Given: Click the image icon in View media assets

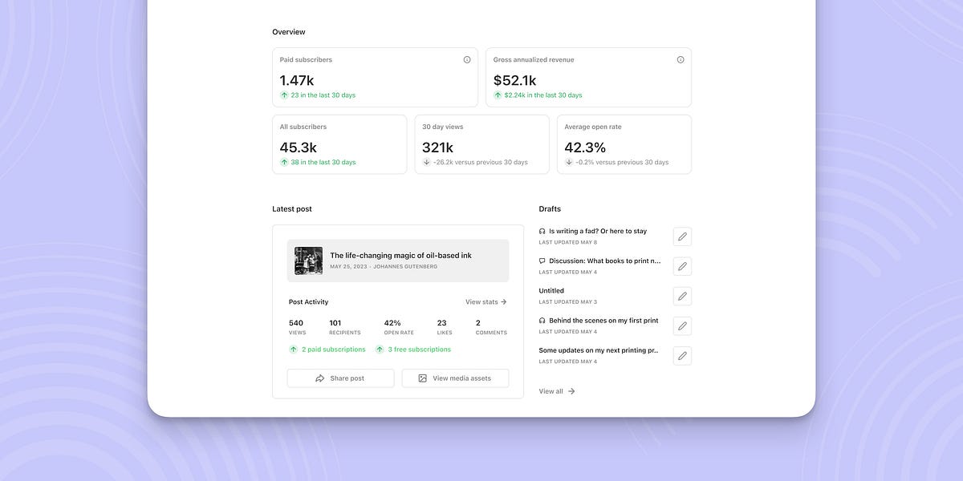Looking at the screenshot, I should point(423,378).
